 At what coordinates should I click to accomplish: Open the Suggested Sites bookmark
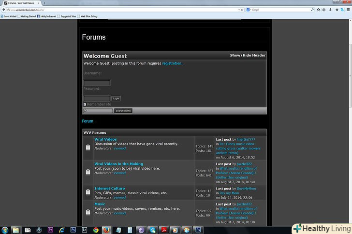67,16
